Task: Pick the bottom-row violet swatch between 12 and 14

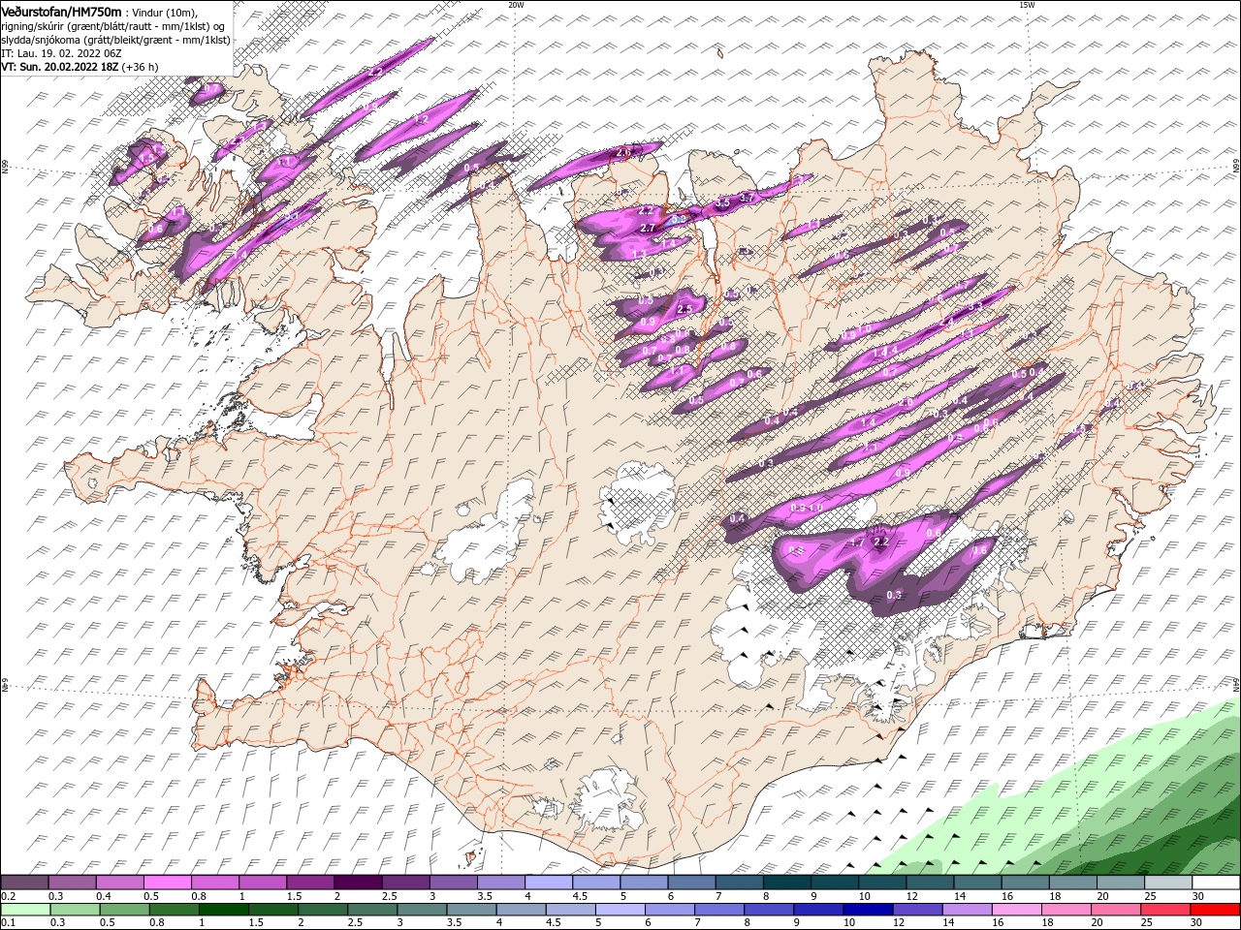Action: [917, 909]
